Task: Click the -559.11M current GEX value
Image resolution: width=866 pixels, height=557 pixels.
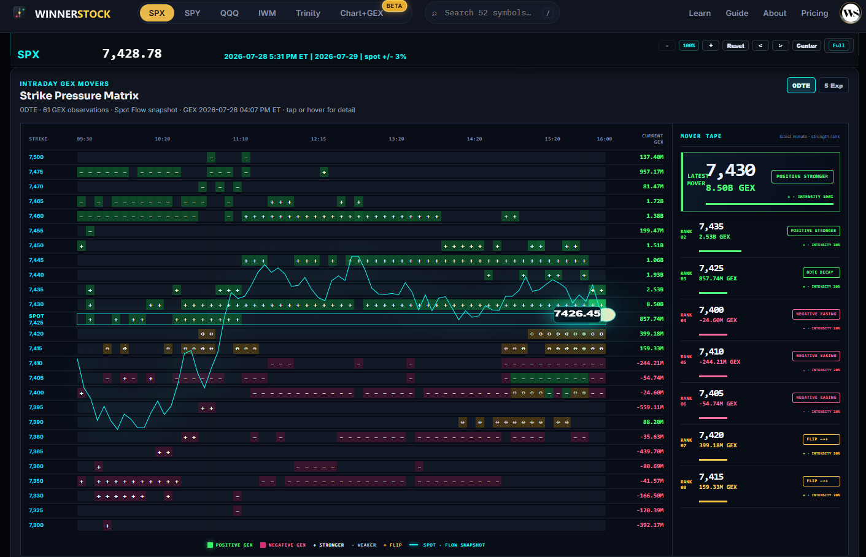Action: click(x=650, y=407)
